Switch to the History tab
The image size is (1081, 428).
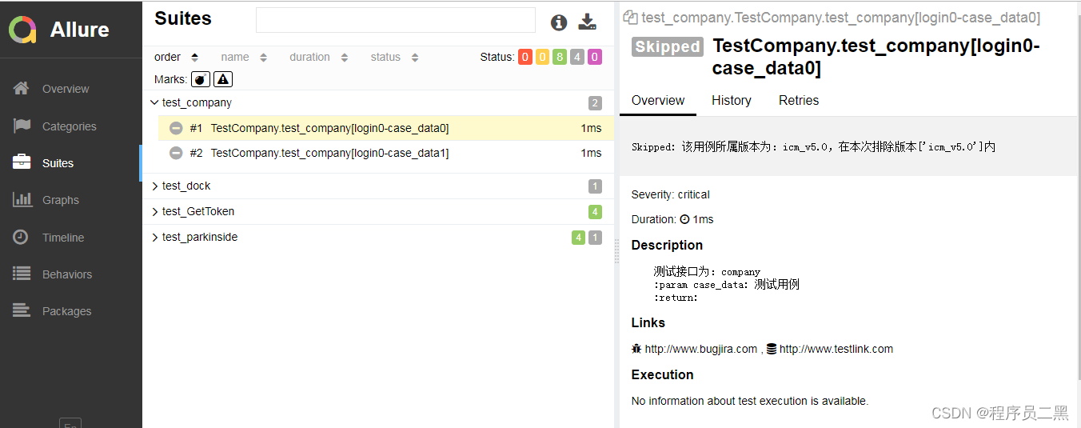point(732,100)
